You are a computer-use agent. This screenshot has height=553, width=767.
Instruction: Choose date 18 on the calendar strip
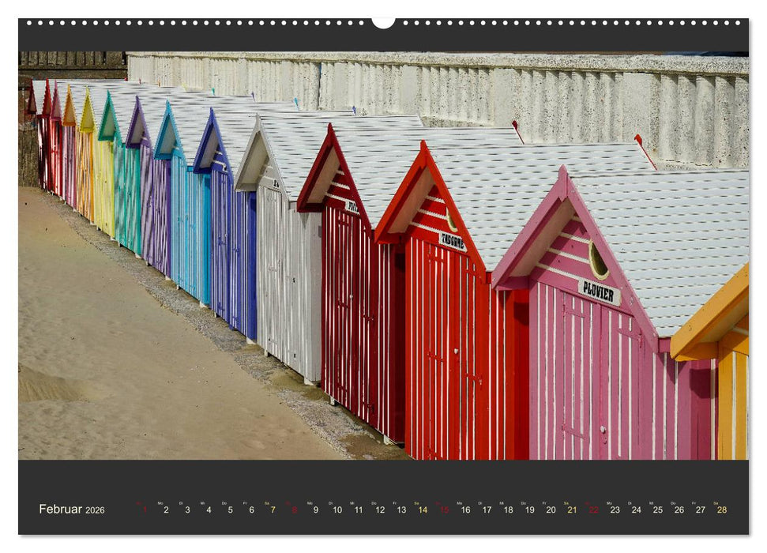(508, 510)
